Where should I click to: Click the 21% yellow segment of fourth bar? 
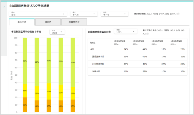(61, 93)
